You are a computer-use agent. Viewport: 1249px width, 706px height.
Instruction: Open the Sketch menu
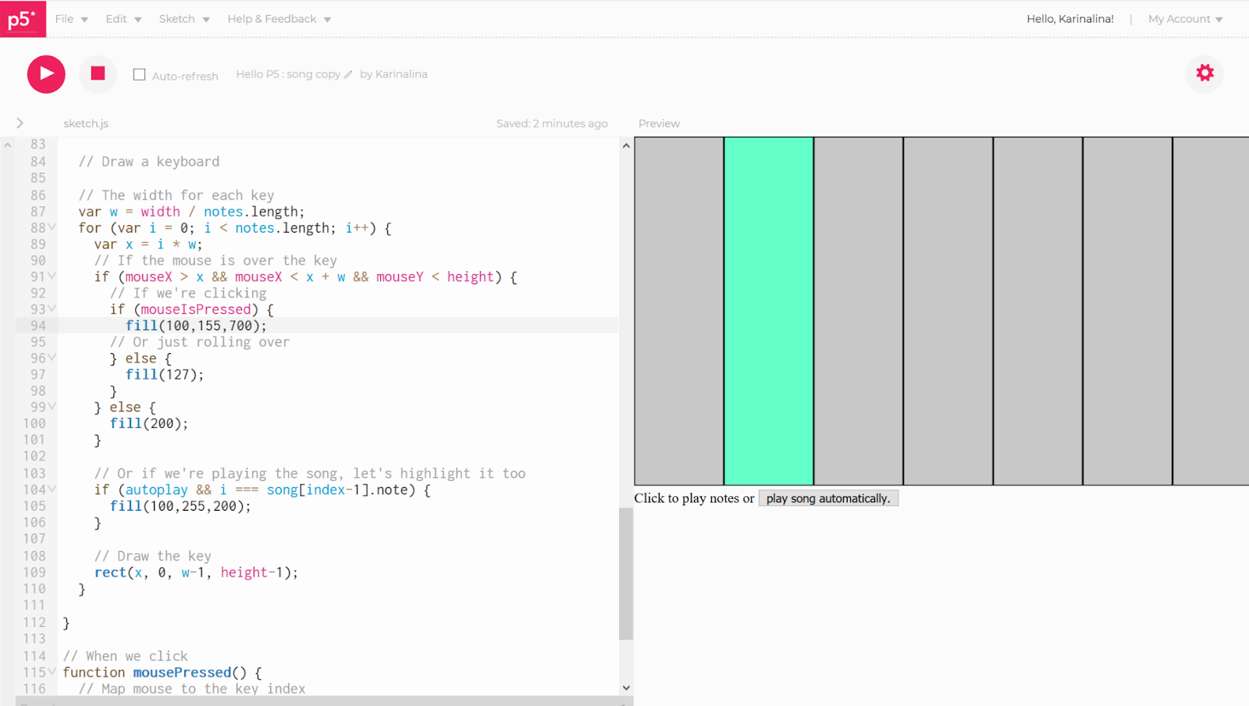[178, 18]
